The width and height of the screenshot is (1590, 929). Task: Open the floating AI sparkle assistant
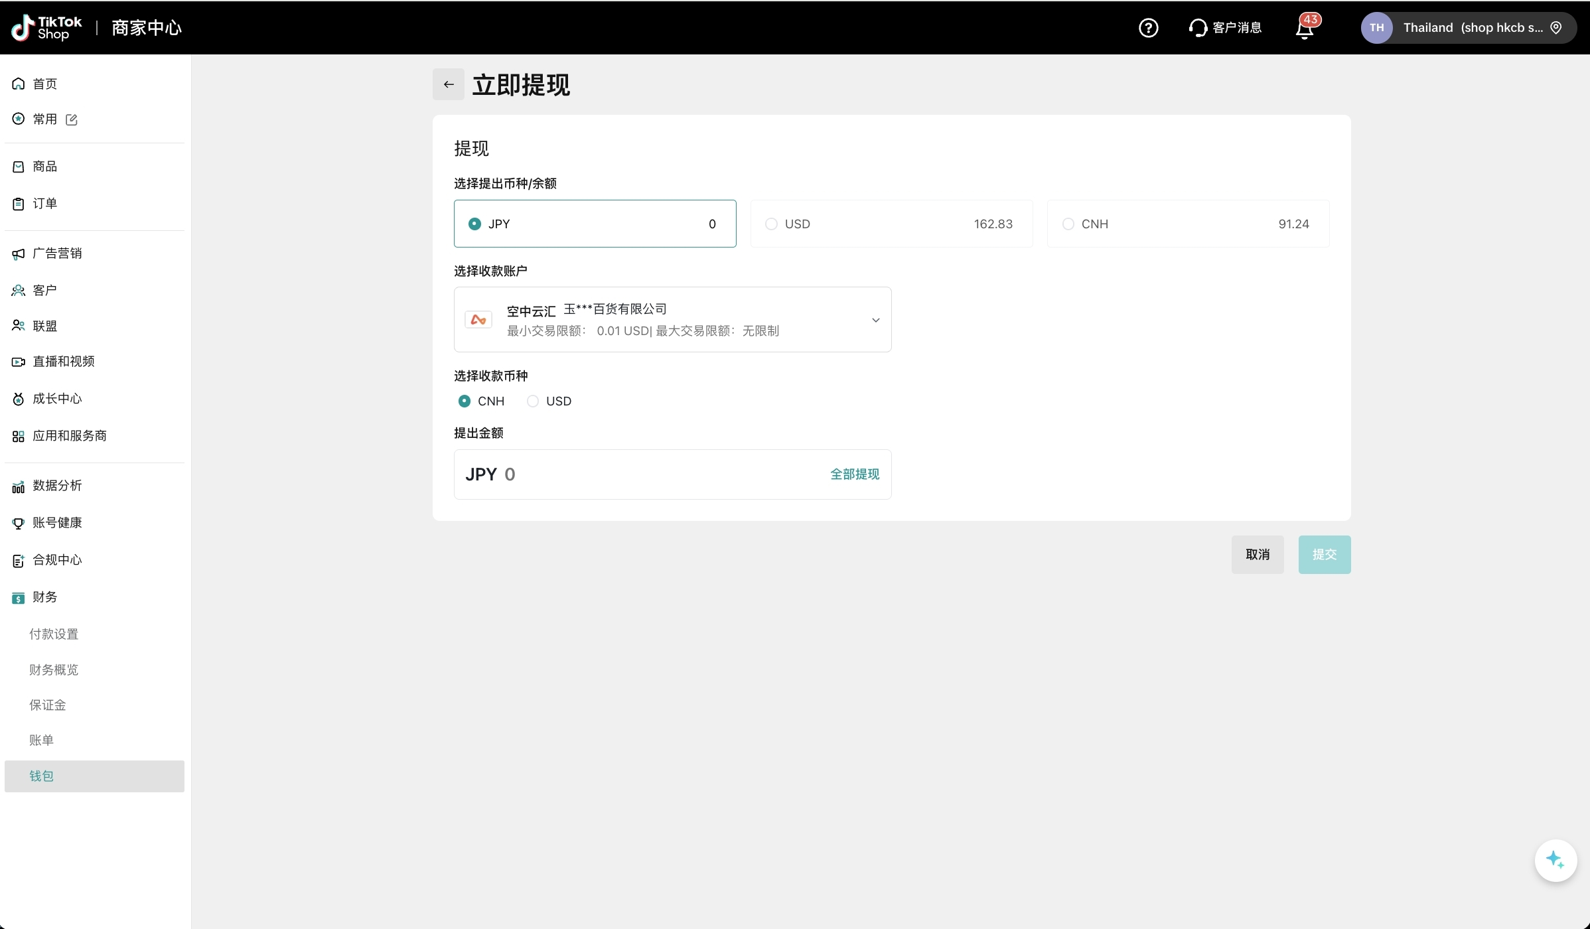pos(1555,860)
